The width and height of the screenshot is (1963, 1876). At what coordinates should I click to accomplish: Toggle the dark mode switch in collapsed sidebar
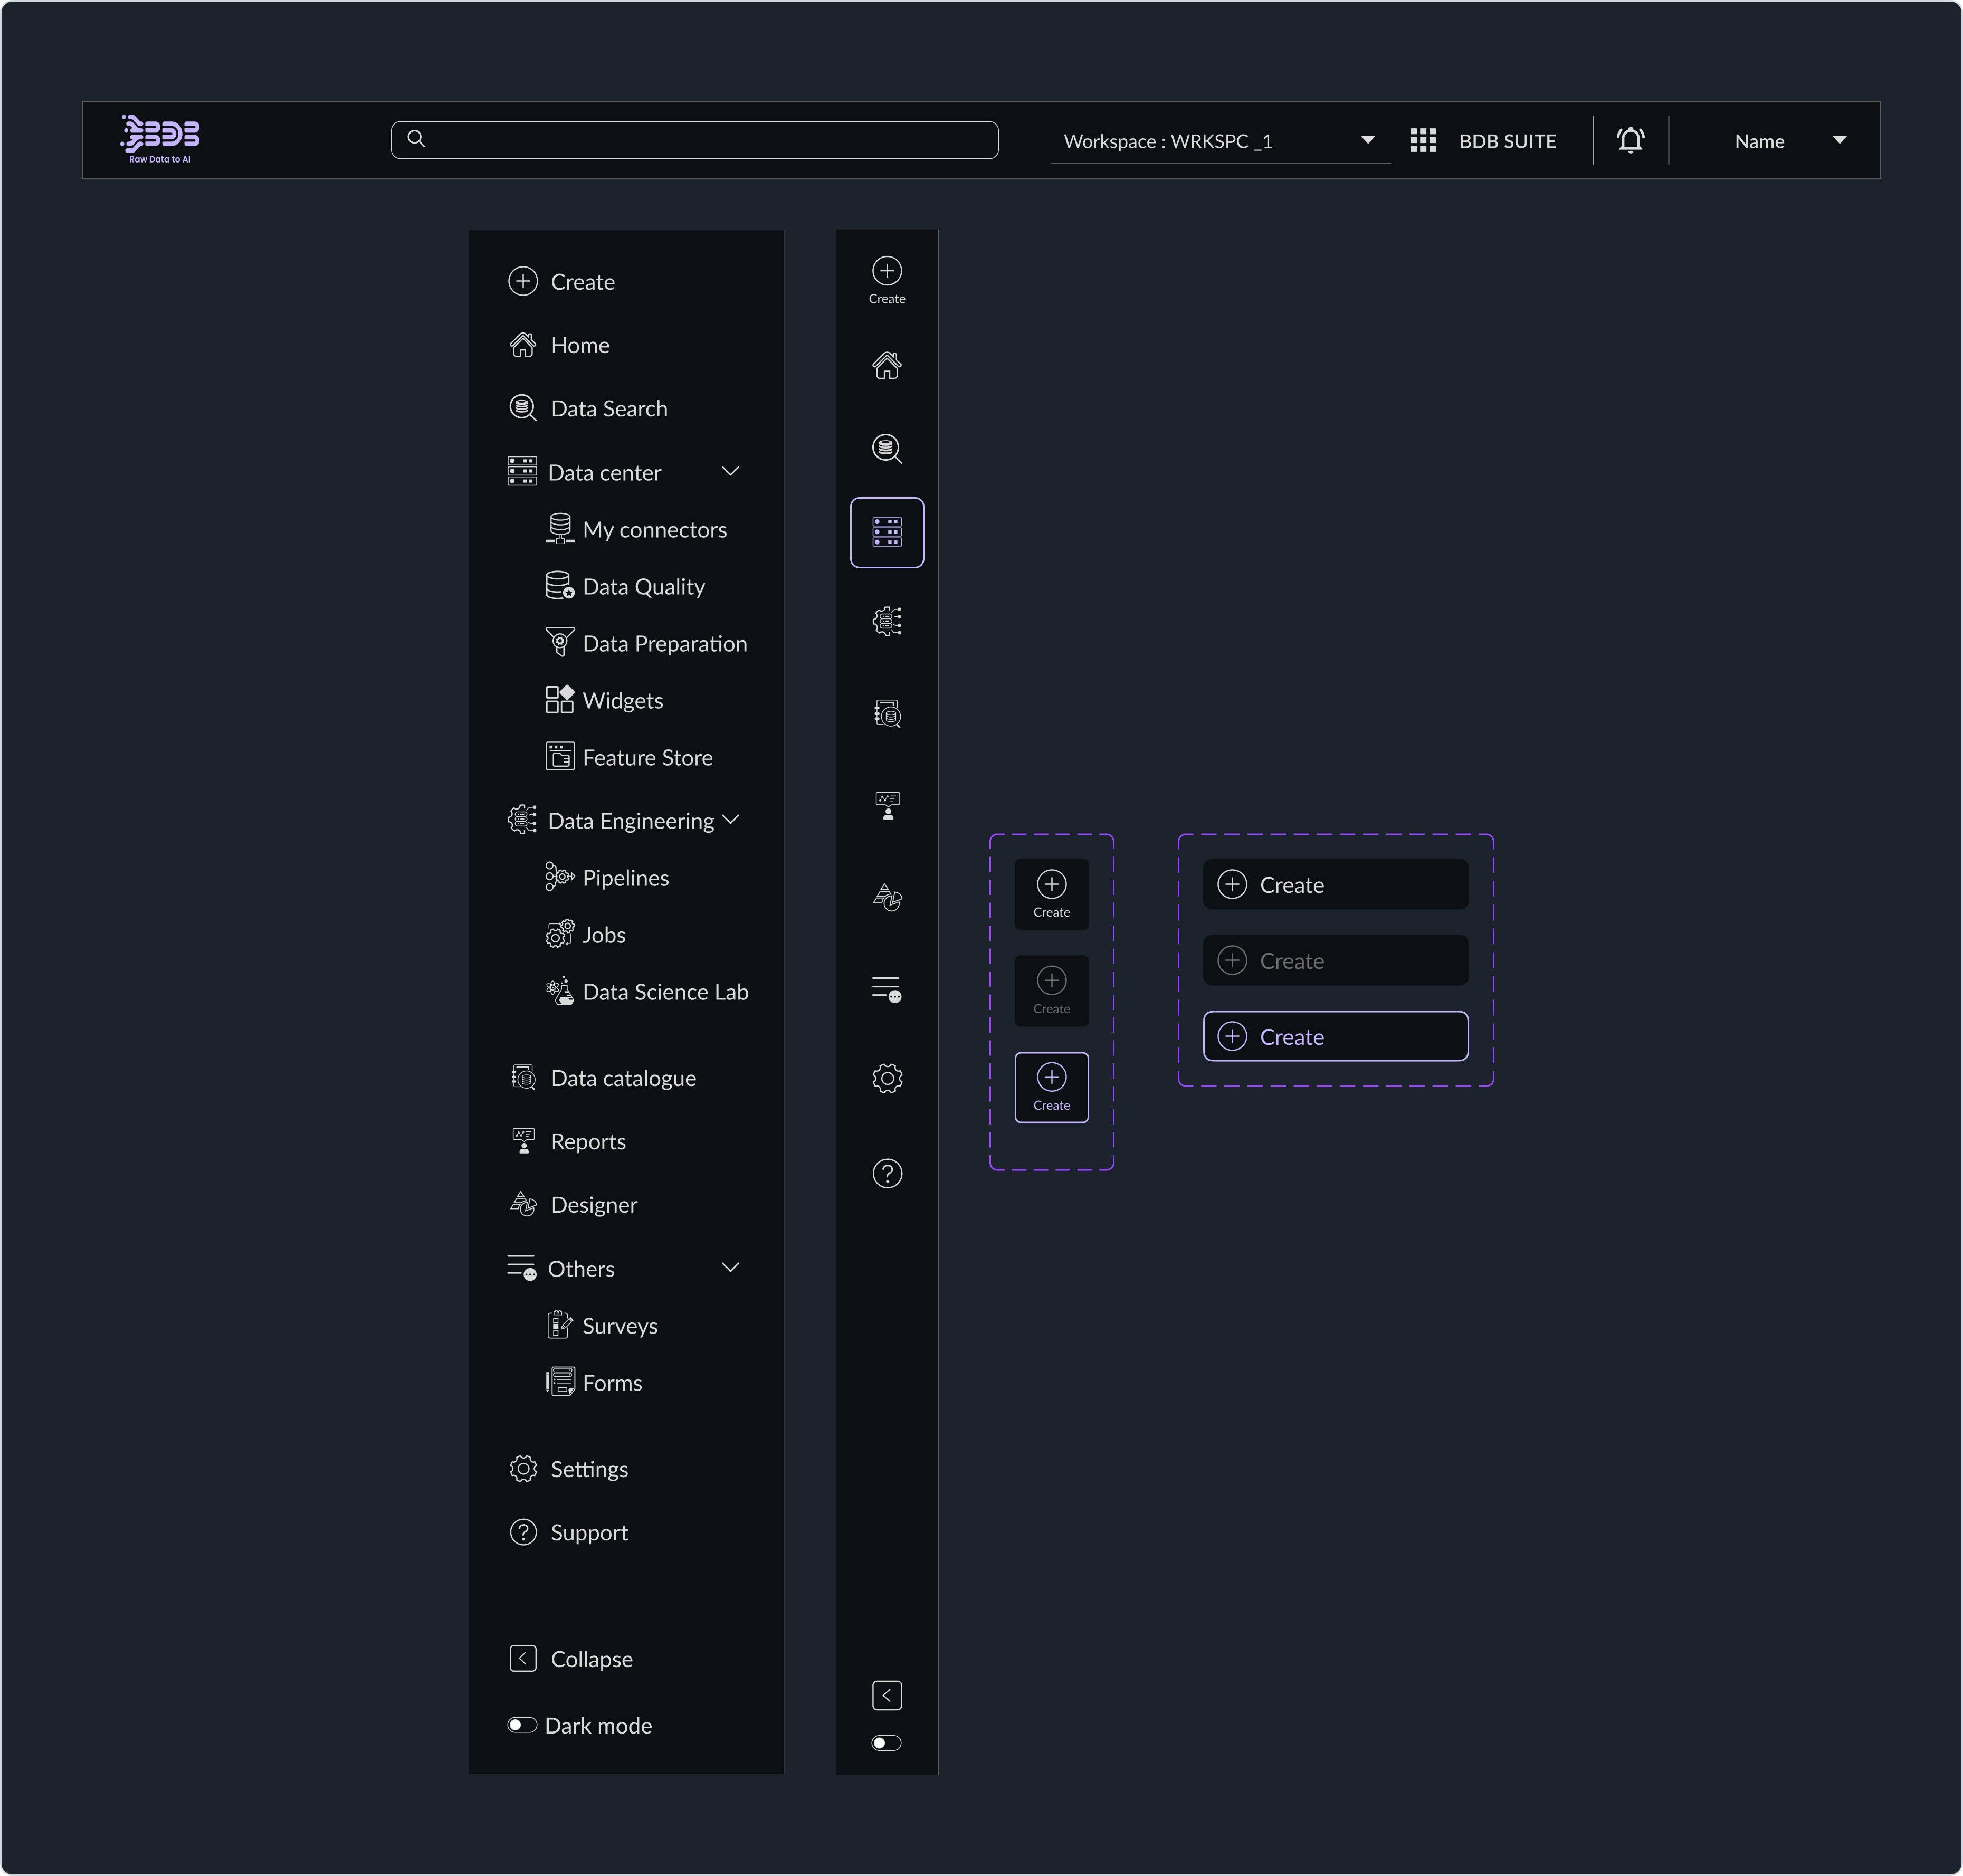click(x=886, y=1743)
